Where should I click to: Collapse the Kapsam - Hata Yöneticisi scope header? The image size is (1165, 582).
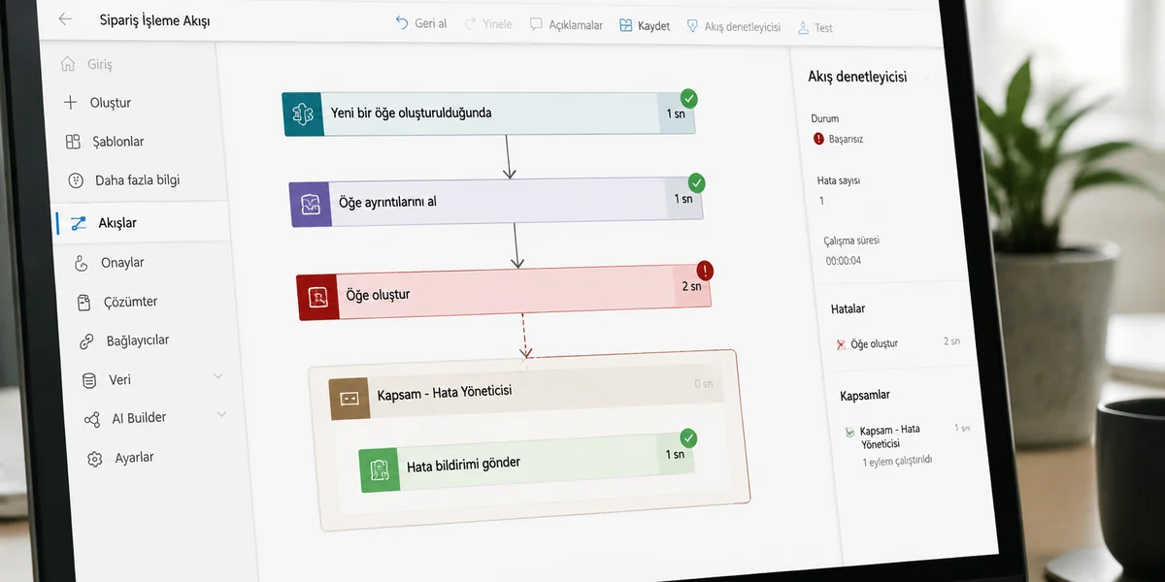tap(525, 394)
